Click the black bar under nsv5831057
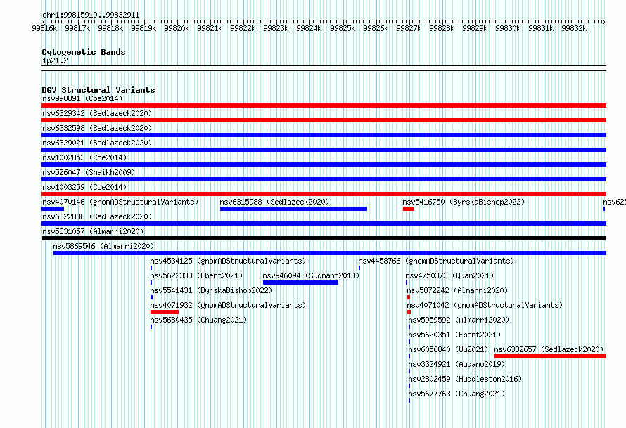This screenshot has height=428, width=626. tap(324, 238)
